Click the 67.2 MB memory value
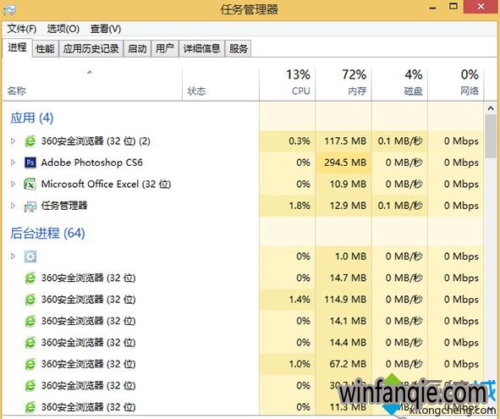The width and height of the screenshot is (500, 419). (x=348, y=364)
